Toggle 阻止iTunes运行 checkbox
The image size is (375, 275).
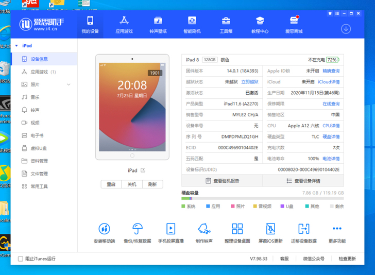coord(21,259)
